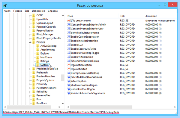
Task: Click the values pane scroll right arrow
Action: coord(175,107)
